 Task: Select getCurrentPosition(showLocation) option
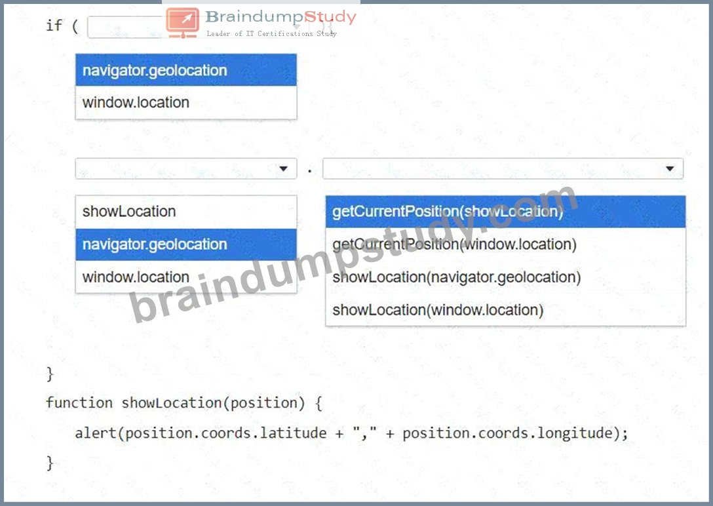tap(505, 212)
